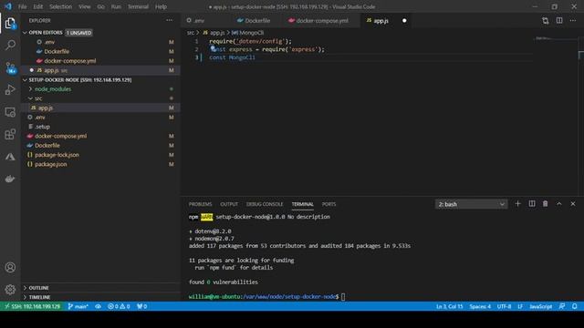
Task: Click UTF-8 encoding selector
Action: click(x=504, y=306)
